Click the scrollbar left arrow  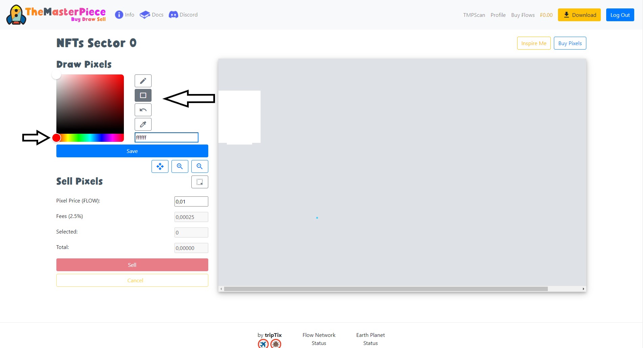(x=221, y=289)
